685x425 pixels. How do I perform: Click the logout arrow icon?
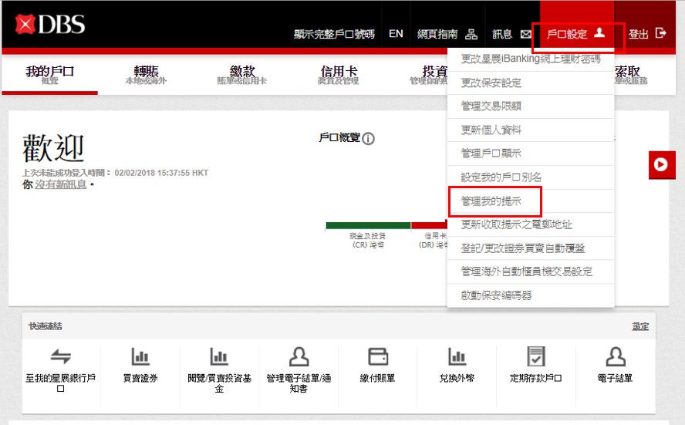[660, 33]
